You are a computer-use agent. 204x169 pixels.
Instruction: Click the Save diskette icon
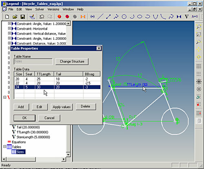(x=22, y=17)
